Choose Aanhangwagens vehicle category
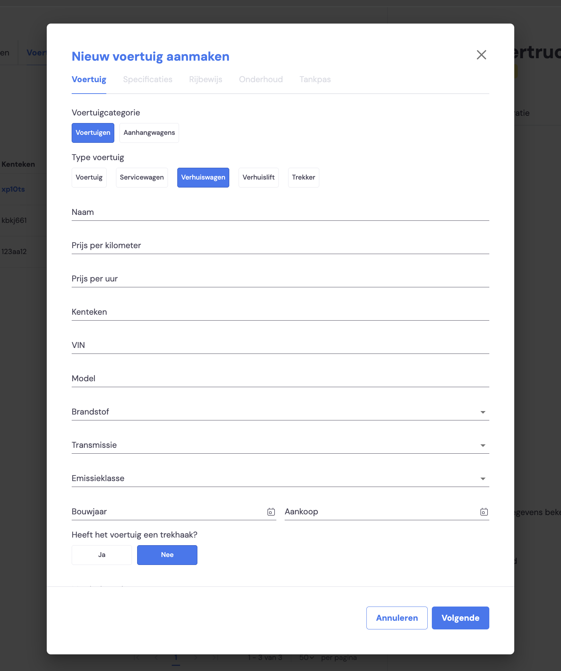 pos(149,133)
